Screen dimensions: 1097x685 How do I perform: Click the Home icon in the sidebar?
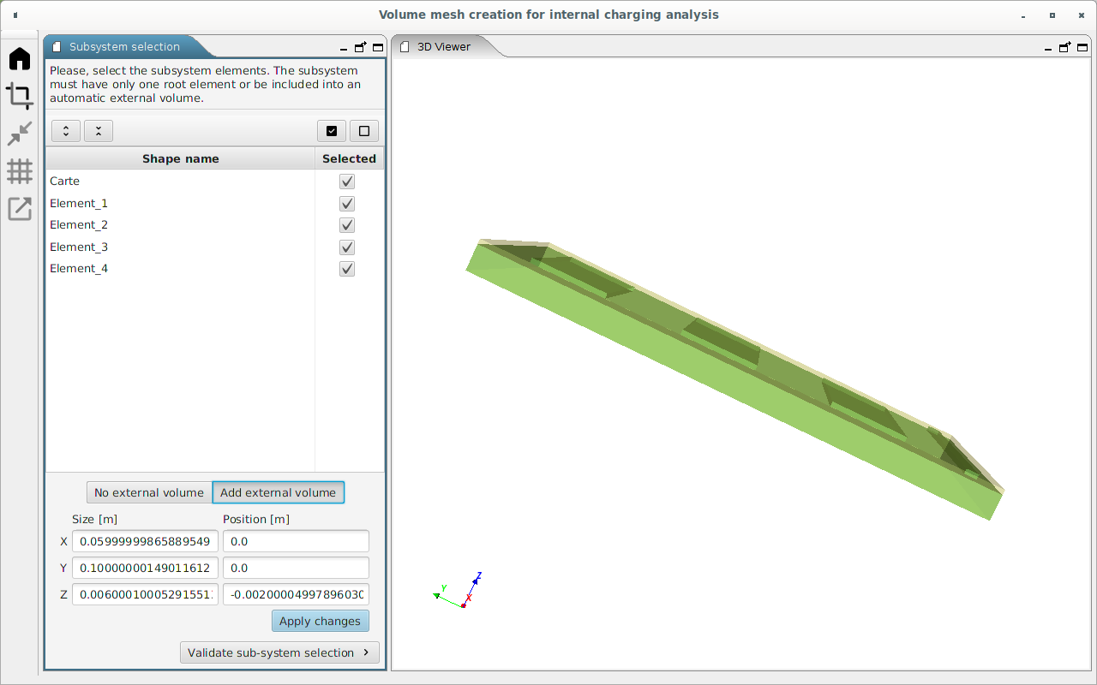click(x=20, y=59)
